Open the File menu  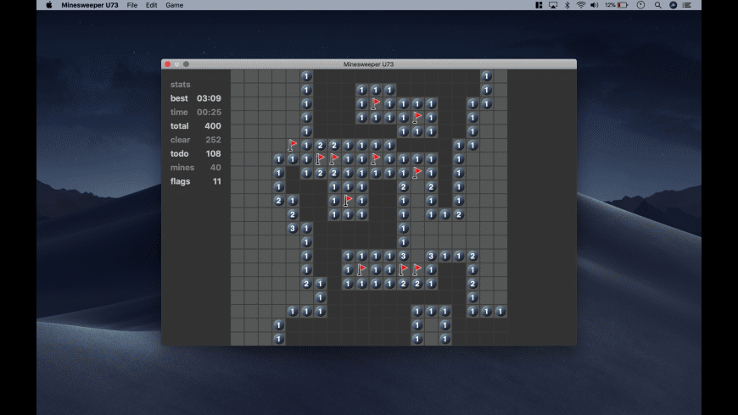click(x=132, y=5)
